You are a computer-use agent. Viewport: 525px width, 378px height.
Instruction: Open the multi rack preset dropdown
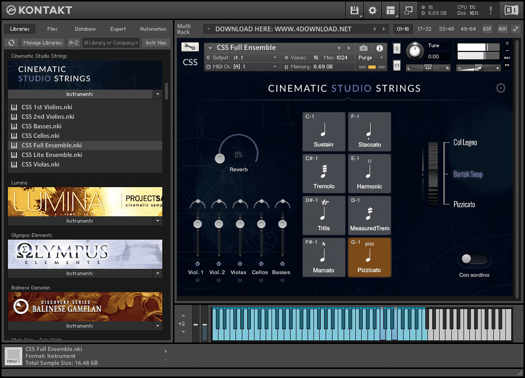tap(208, 29)
